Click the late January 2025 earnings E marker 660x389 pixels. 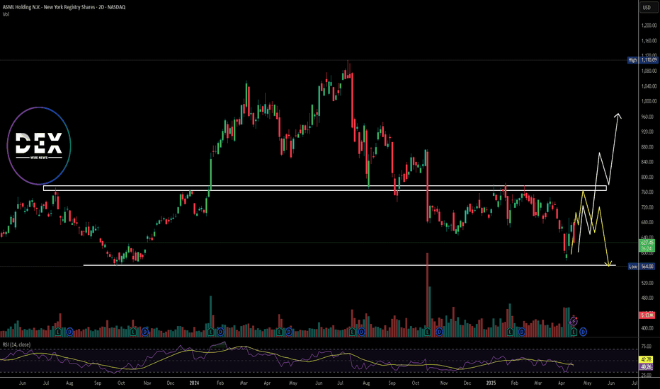510,332
